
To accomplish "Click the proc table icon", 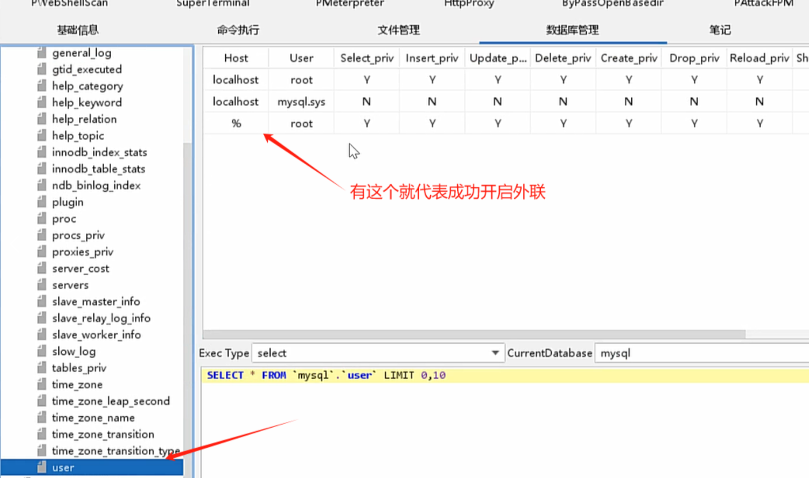I will click(42, 219).
